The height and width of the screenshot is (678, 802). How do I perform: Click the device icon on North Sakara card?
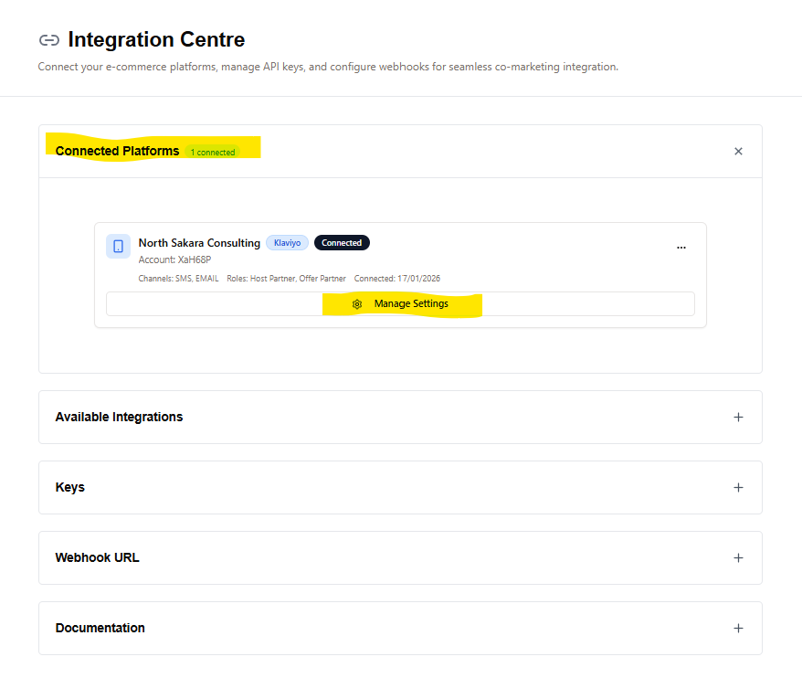118,246
